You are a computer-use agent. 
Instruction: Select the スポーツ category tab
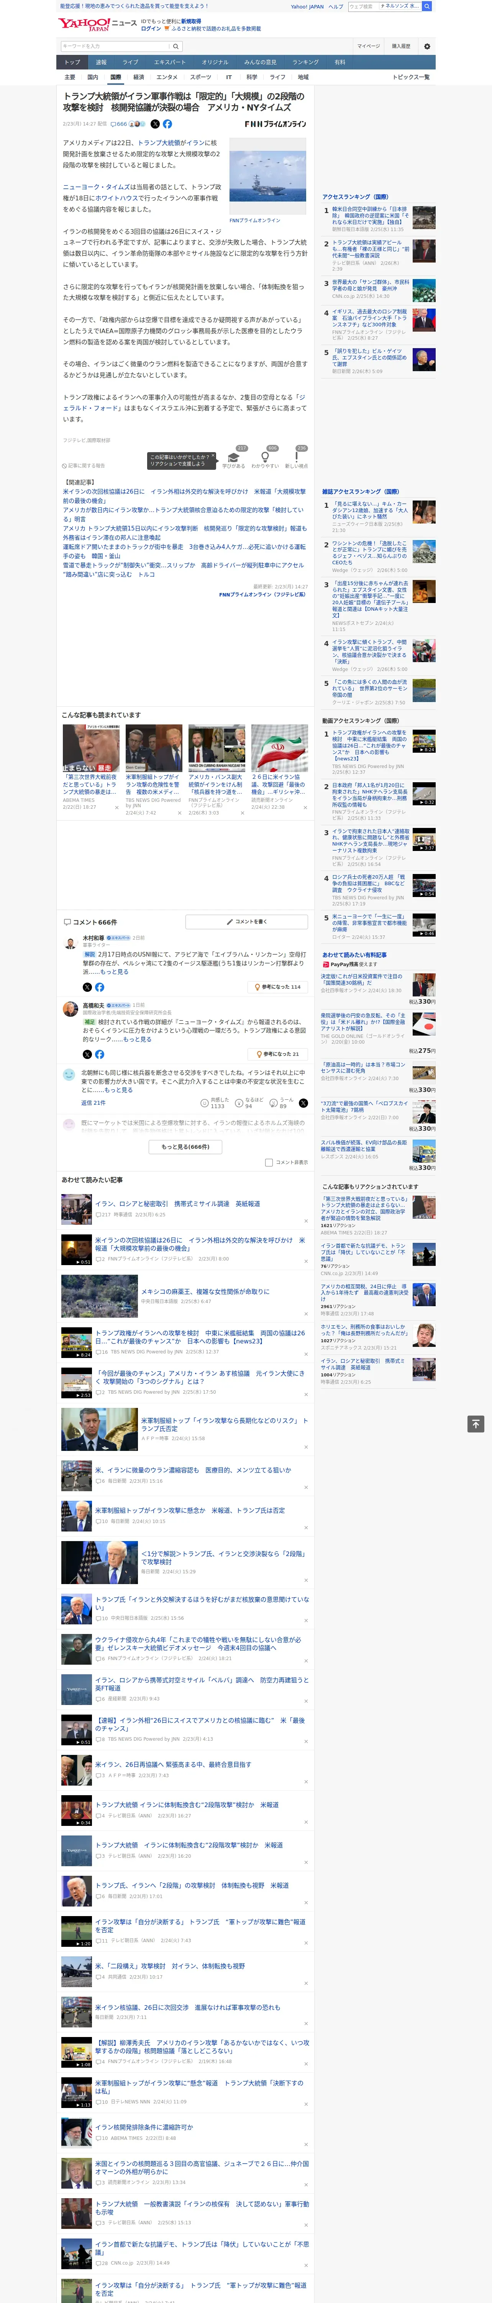click(x=201, y=77)
